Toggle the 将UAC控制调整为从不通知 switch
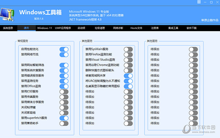Image resolution: width=220 pixels, height=138 pixels. (x=128, y=81)
